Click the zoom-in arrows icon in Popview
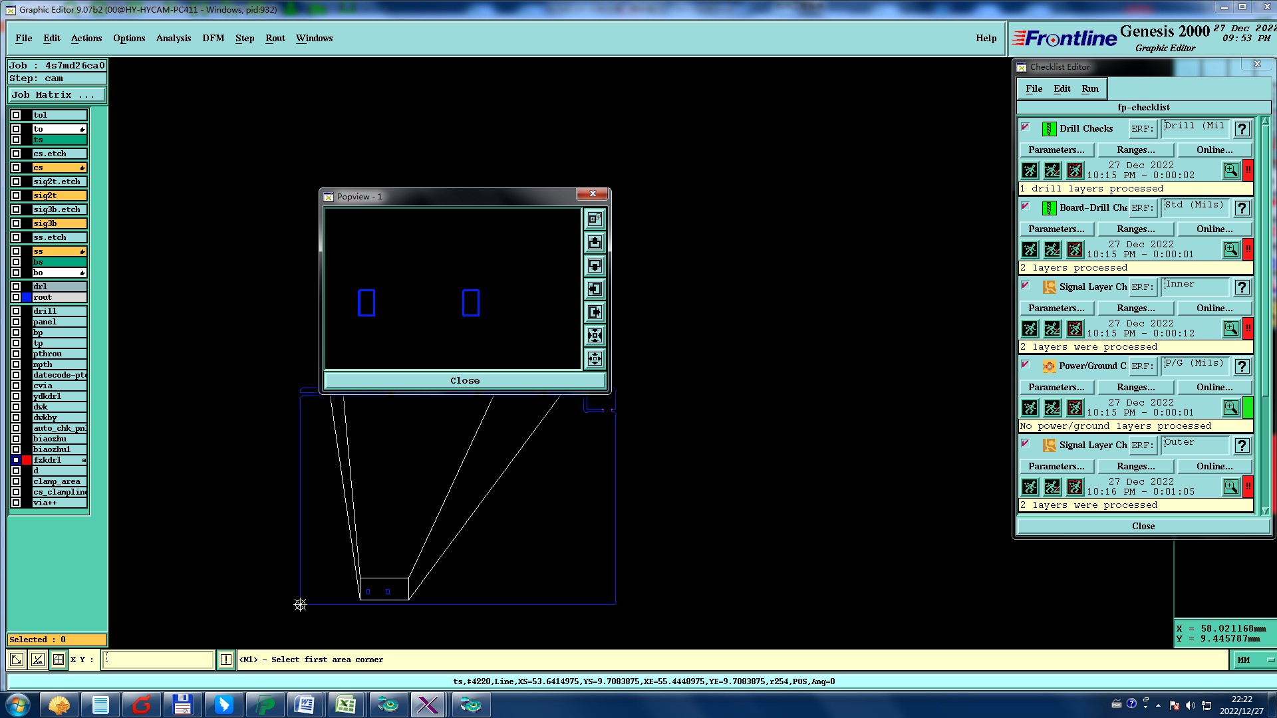 coord(595,336)
